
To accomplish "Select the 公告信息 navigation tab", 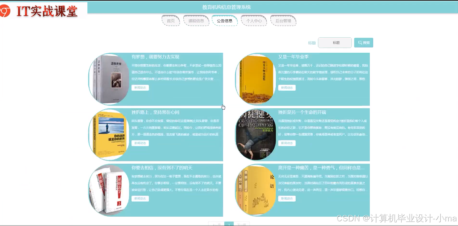I will (225, 21).
